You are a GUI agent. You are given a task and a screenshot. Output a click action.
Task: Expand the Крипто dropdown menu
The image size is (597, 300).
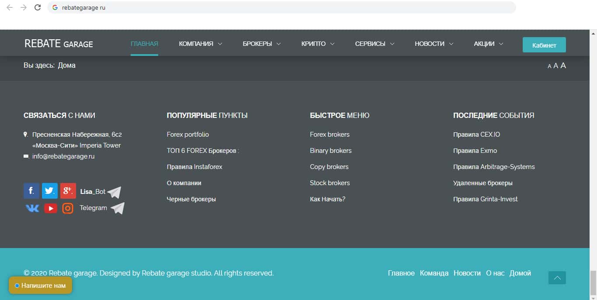318,44
